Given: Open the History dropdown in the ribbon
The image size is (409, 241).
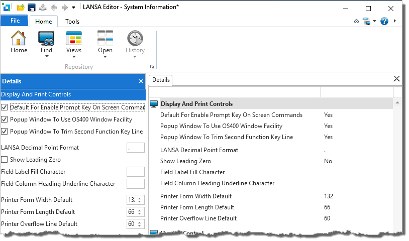Looking at the screenshot, I should pyautogui.click(x=135, y=56).
